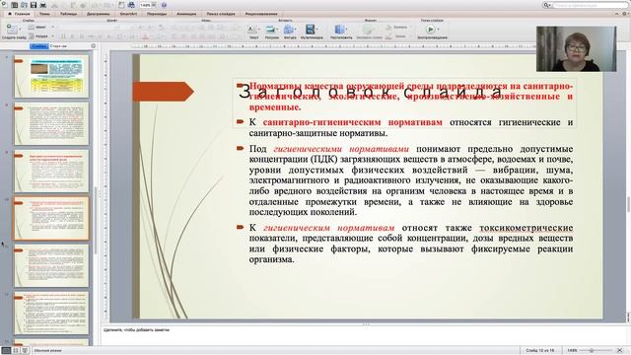Open the New Slide dropdown arrow
The height and width of the screenshot is (355, 631).
20,29
